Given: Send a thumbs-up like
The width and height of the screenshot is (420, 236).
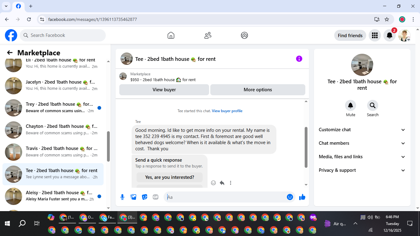Looking at the screenshot, I should click(302, 197).
